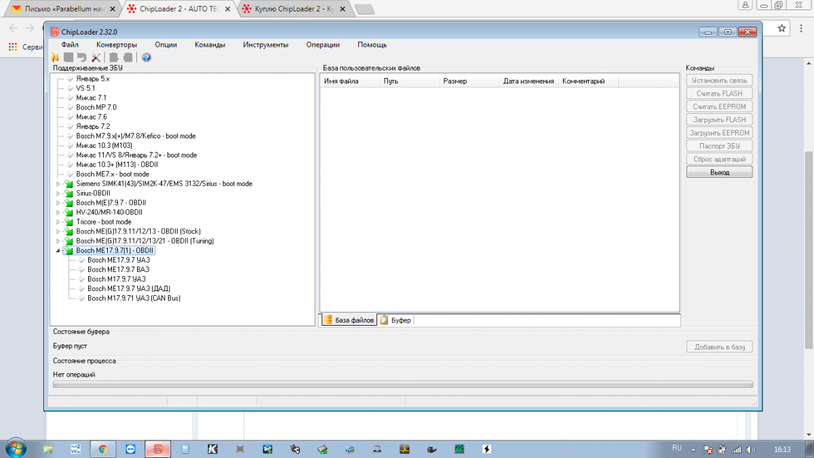
Task: Expand Bosch M(E)7.9.7 - OBDII node
Action: pyautogui.click(x=58, y=203)
